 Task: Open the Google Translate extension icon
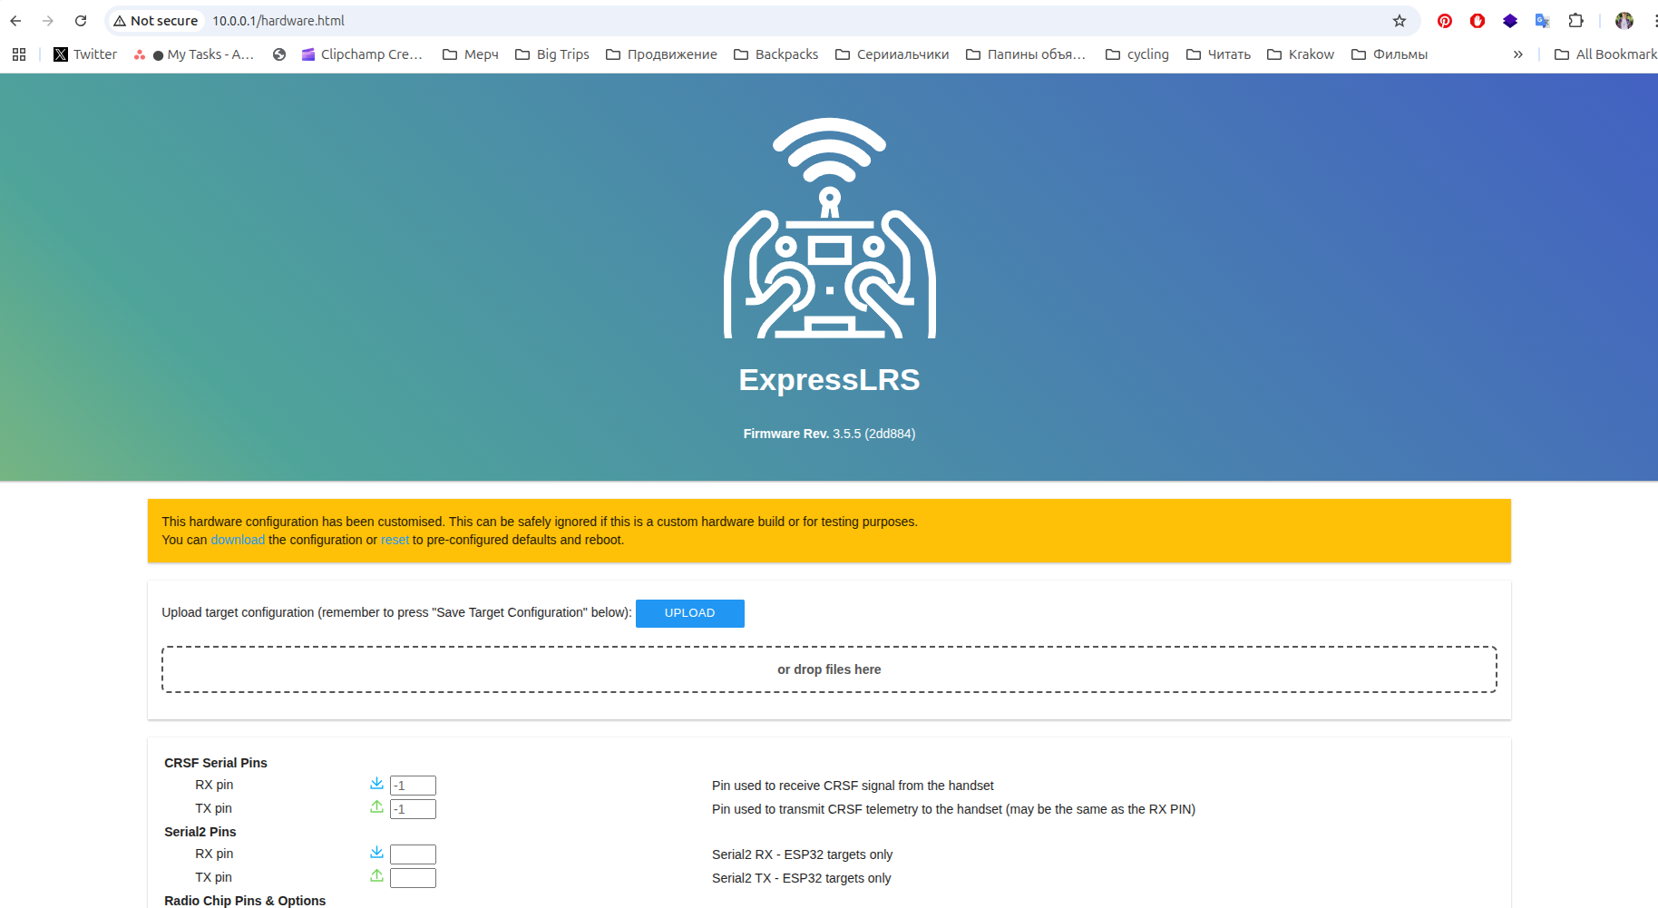1543,21
